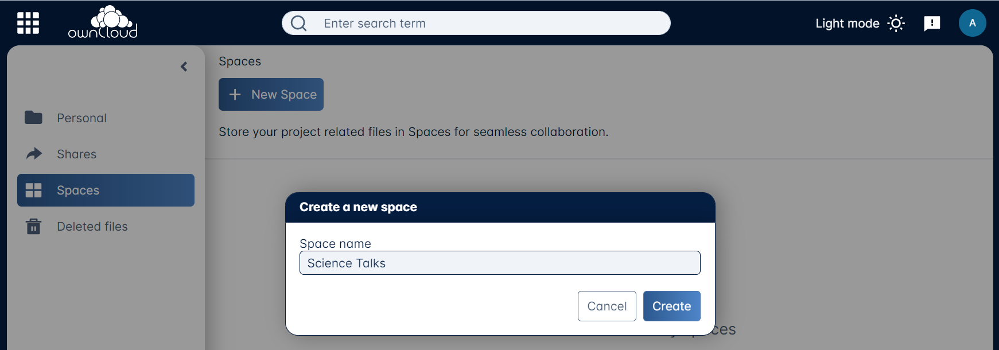
Task: Click the Space name input field
Action: 499,263
